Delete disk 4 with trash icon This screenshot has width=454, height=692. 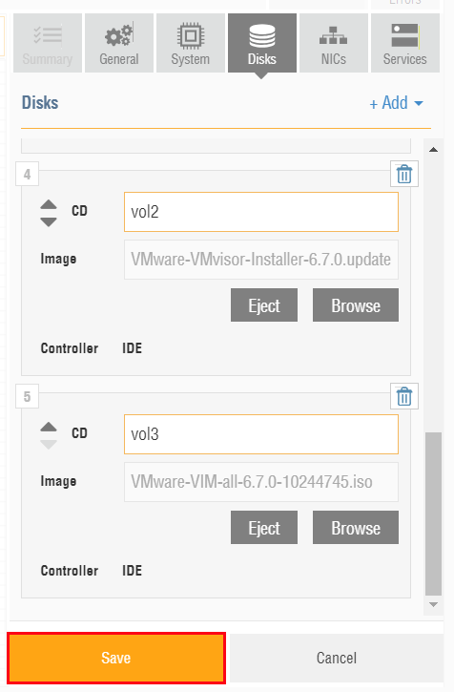click(x=404, y=174)
